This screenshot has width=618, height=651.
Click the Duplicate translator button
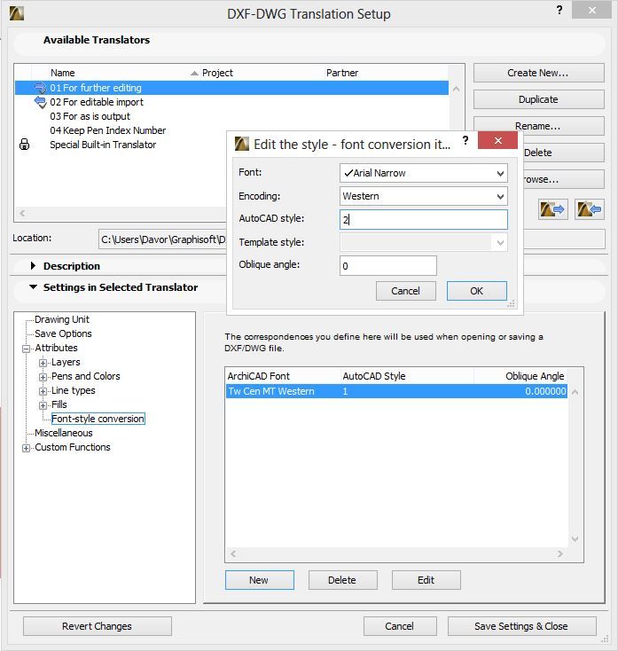(538, 99)
